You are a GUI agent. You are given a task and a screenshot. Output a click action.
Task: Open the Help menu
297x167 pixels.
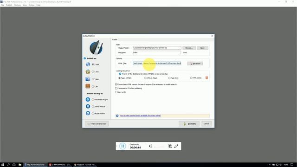tap(38, 5)
